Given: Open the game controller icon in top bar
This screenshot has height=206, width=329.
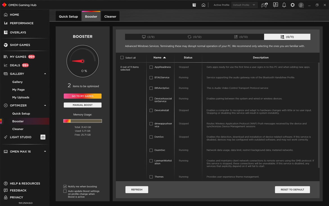Looking at the screenshot, I should (x=264, y=5).
